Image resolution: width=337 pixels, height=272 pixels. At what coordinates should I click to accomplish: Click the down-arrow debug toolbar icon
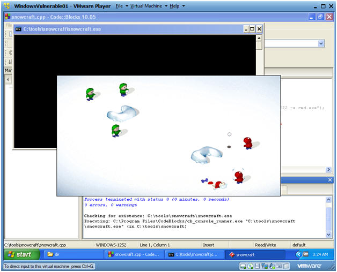point(10,62)
